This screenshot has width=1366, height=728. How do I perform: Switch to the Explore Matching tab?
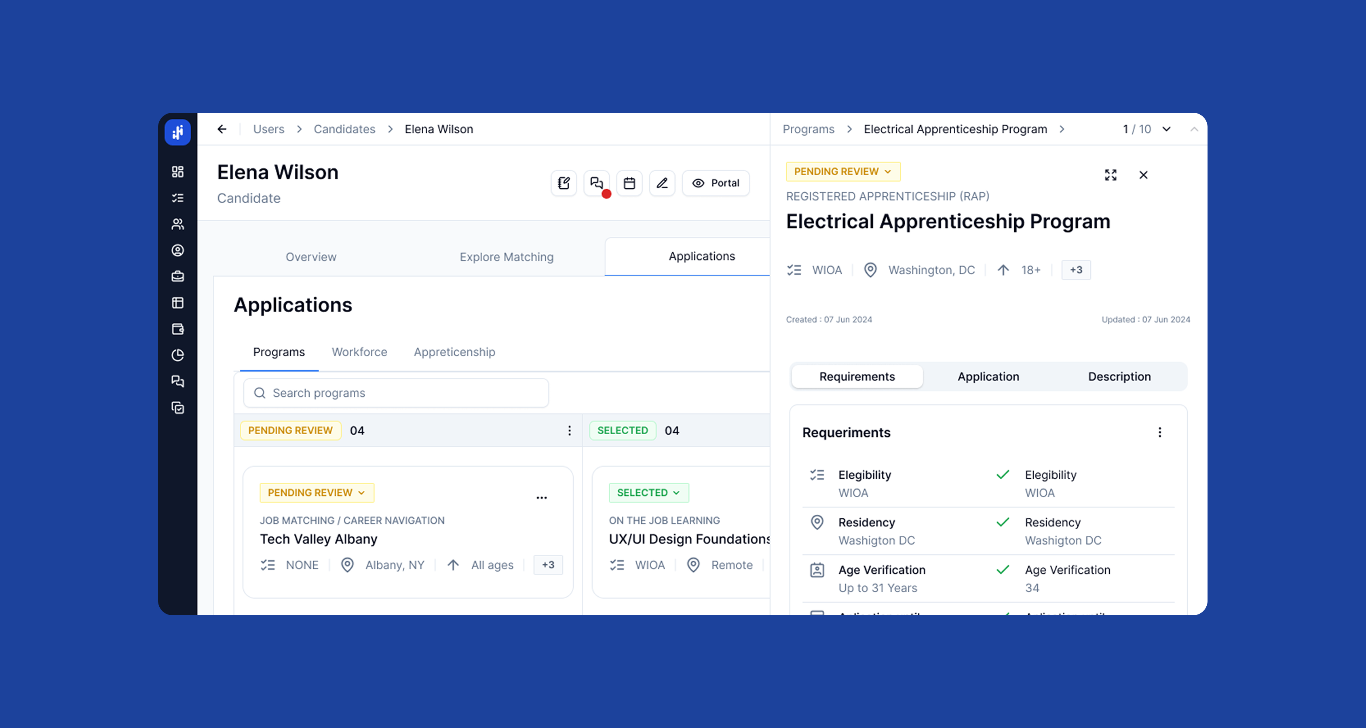[507, 257]
